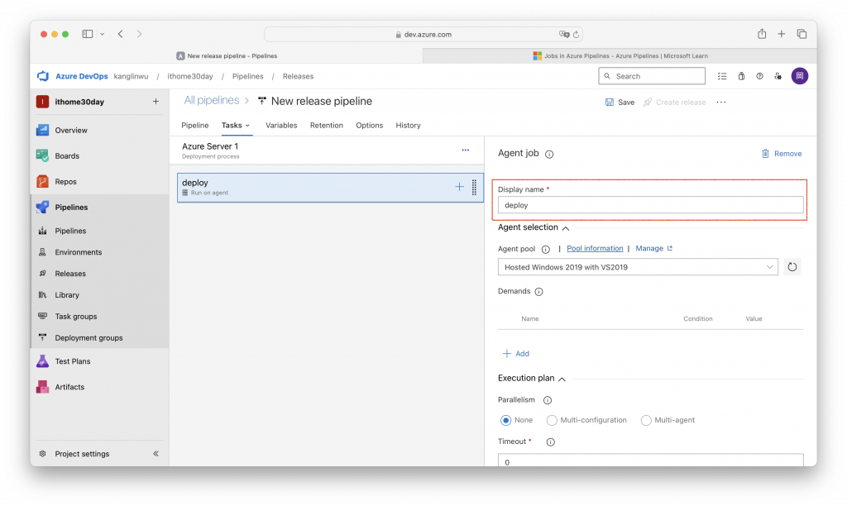Click the ithome30day breadcrumb
The image size is (847, 506).
click(190, 76)
